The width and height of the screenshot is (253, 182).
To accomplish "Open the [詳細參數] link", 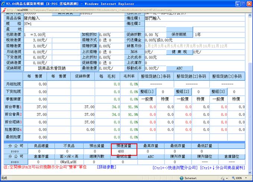I will tap(107, 167).
